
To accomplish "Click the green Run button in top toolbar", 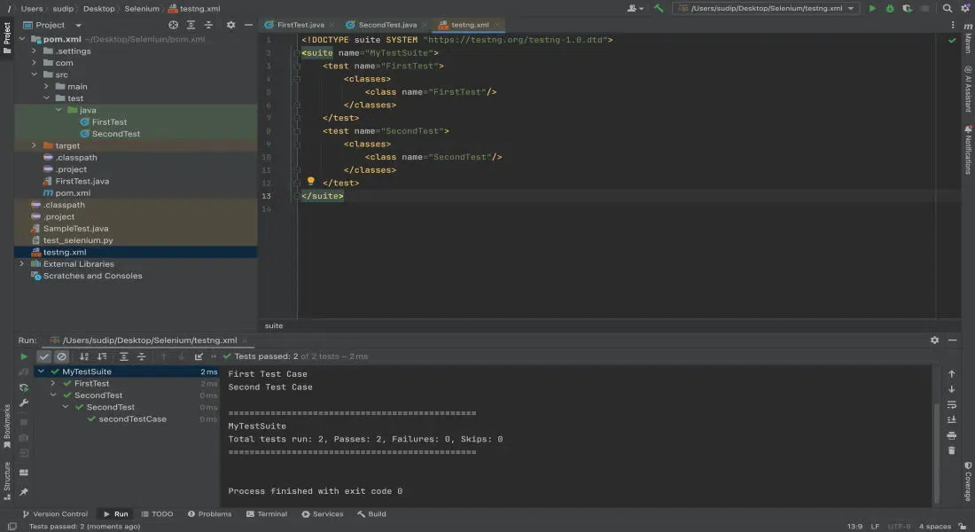I will [x=872, y=8].
